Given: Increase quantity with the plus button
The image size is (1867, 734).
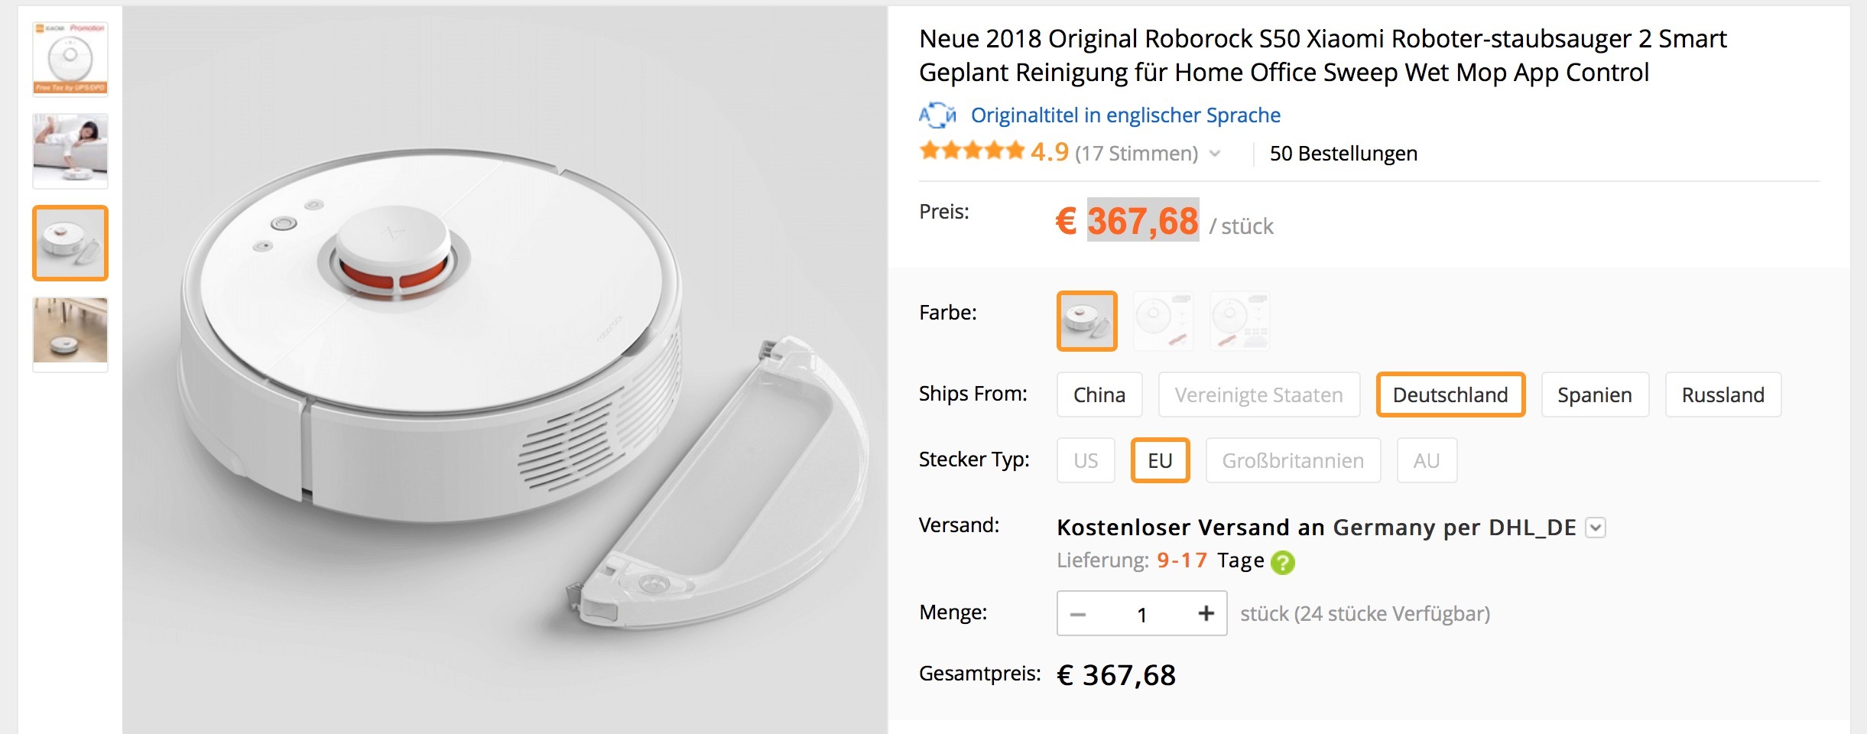Looking at the screenshot, I should pos(1206,613).
